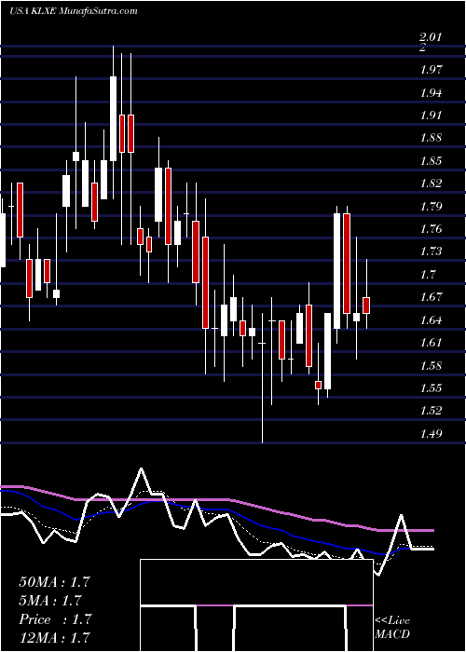Click the 1.55 price axis label

click(x=430, y=388)
